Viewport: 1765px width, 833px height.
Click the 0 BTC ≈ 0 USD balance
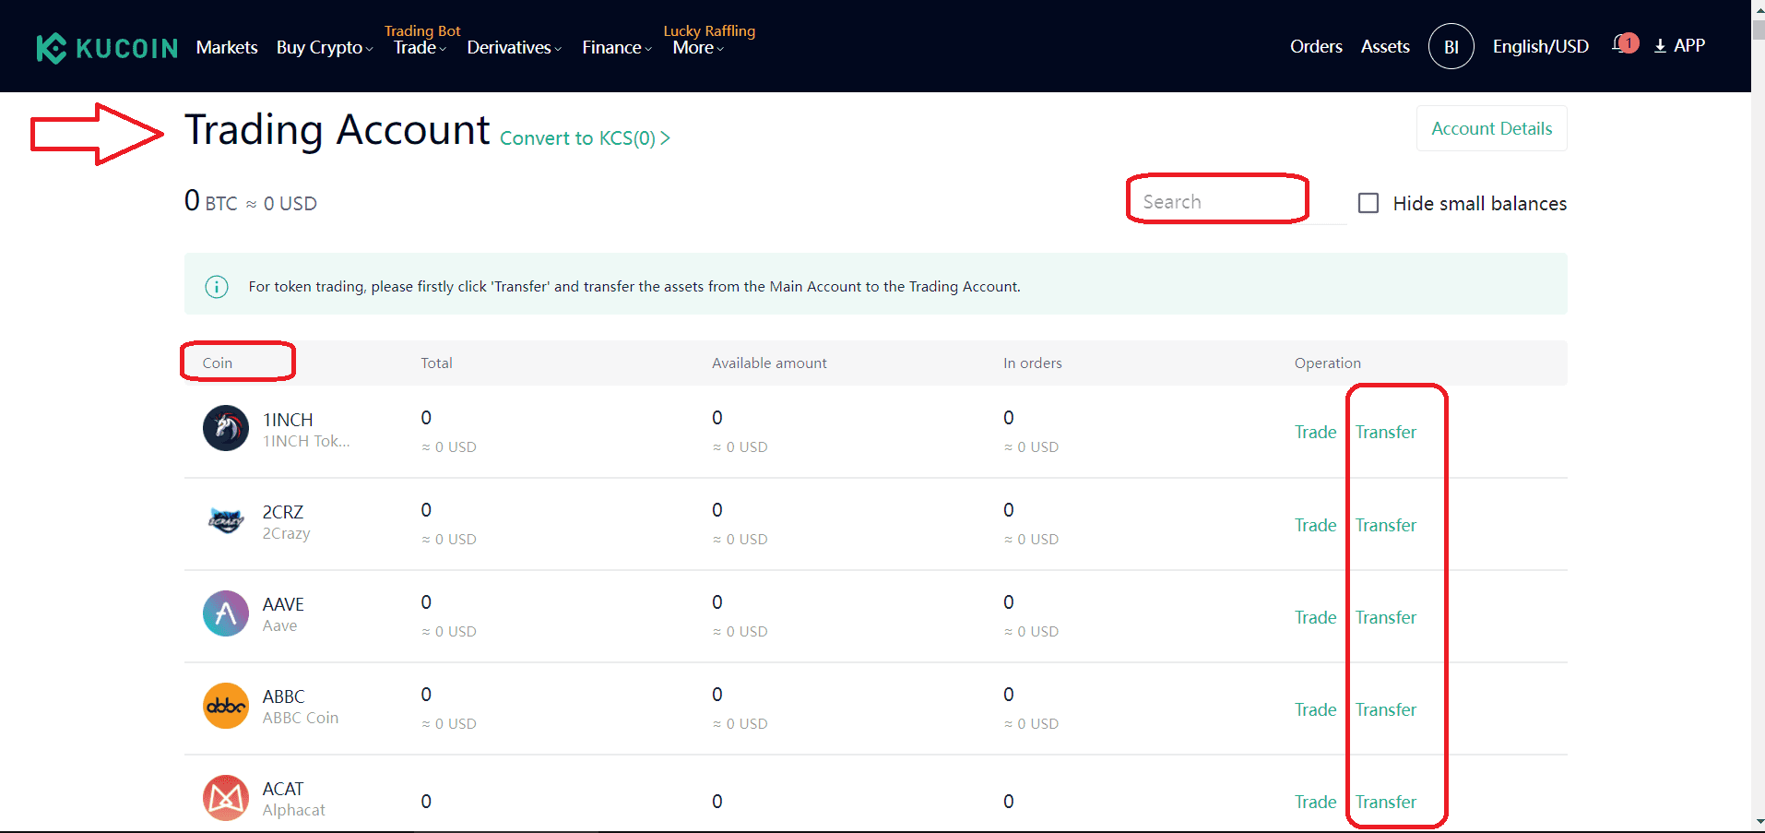[x=251, y=201]
